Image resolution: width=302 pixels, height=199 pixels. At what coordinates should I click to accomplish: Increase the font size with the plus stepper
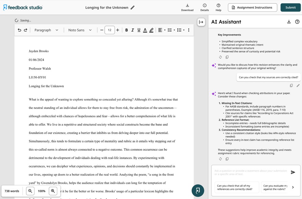118,30
